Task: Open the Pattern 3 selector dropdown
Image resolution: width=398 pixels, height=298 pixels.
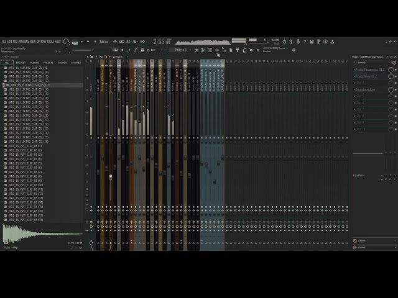Action: click(x=181, y=50)
